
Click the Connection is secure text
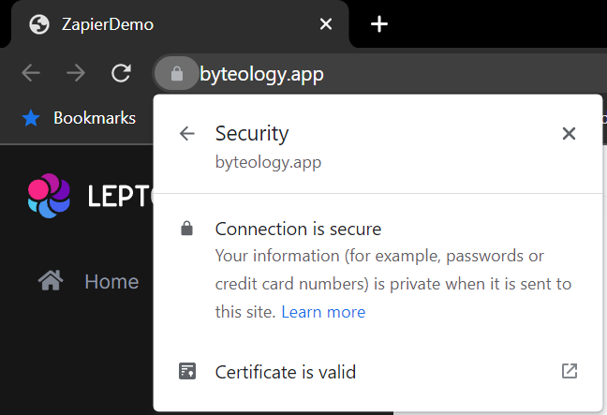(x=298, y=229)
